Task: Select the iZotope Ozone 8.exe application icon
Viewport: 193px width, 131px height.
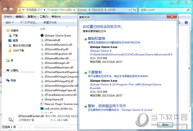Action: [x=42, y=36]
